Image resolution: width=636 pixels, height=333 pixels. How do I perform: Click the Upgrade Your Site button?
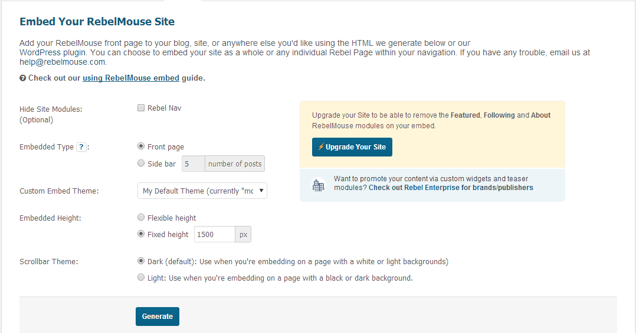(352, 147)
